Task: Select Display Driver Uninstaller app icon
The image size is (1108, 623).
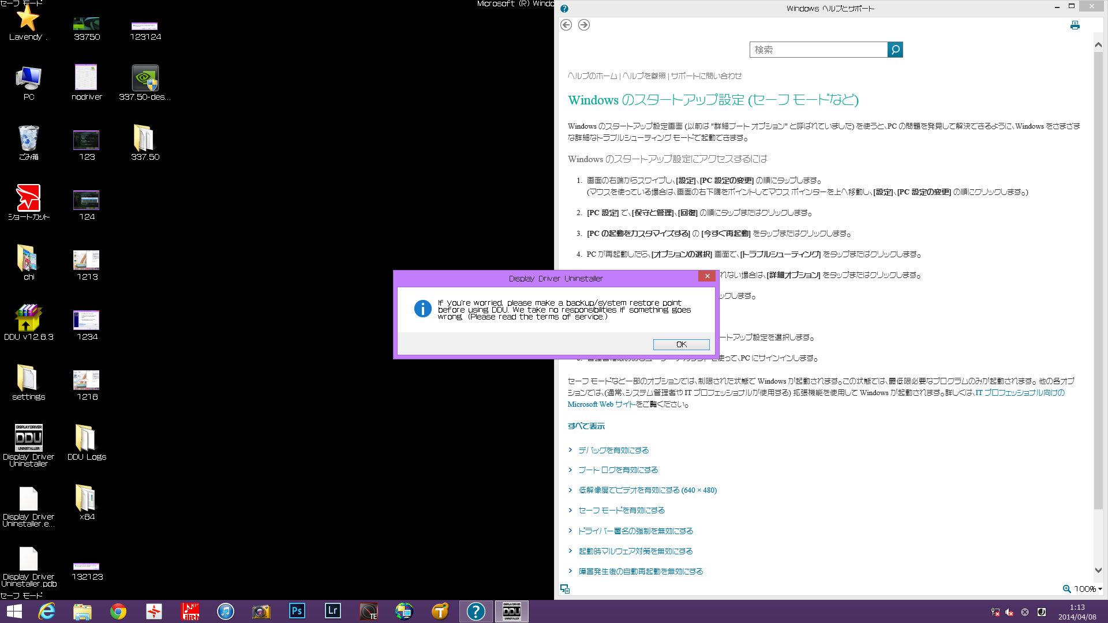Action: pos(28,445)
